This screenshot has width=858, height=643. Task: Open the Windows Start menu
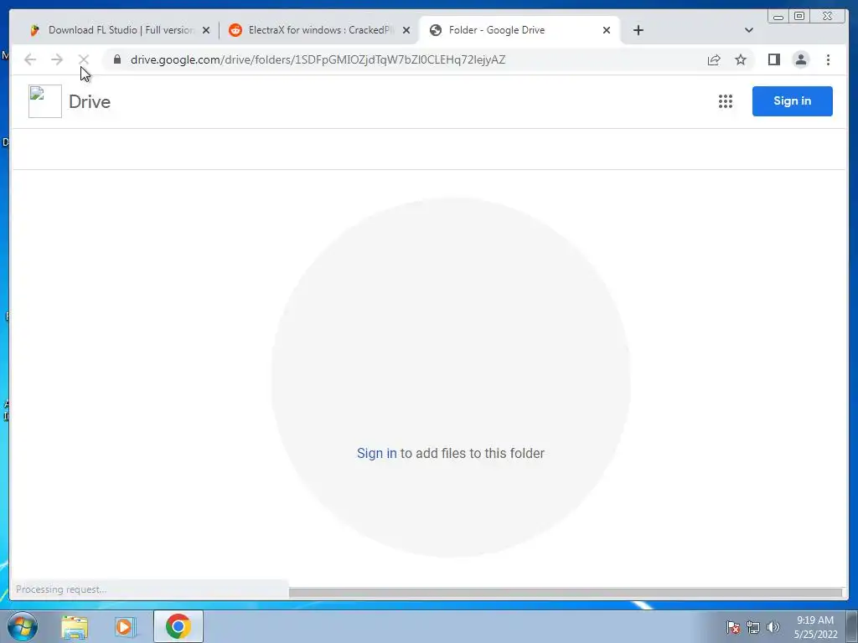(x=23, y=626)
